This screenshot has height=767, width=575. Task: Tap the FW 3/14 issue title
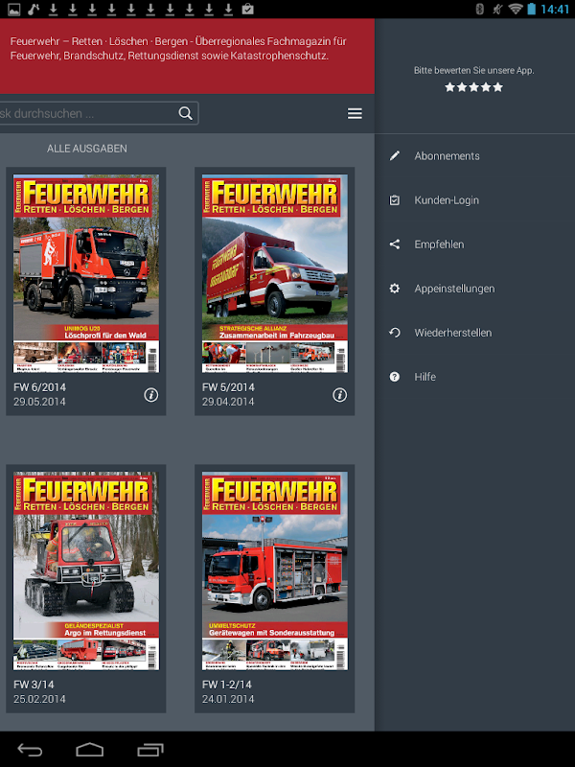tap(34, 685)
